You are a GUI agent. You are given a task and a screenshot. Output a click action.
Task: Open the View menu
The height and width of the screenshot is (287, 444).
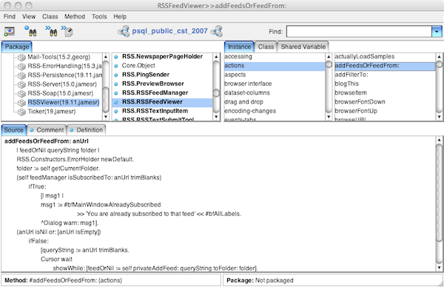[29, 16]
